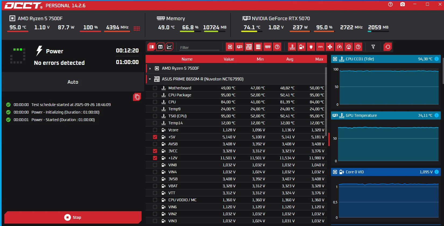444x226 pixels.
Task: Click the VTT sensor row name
Action: [x=172, y=193]
